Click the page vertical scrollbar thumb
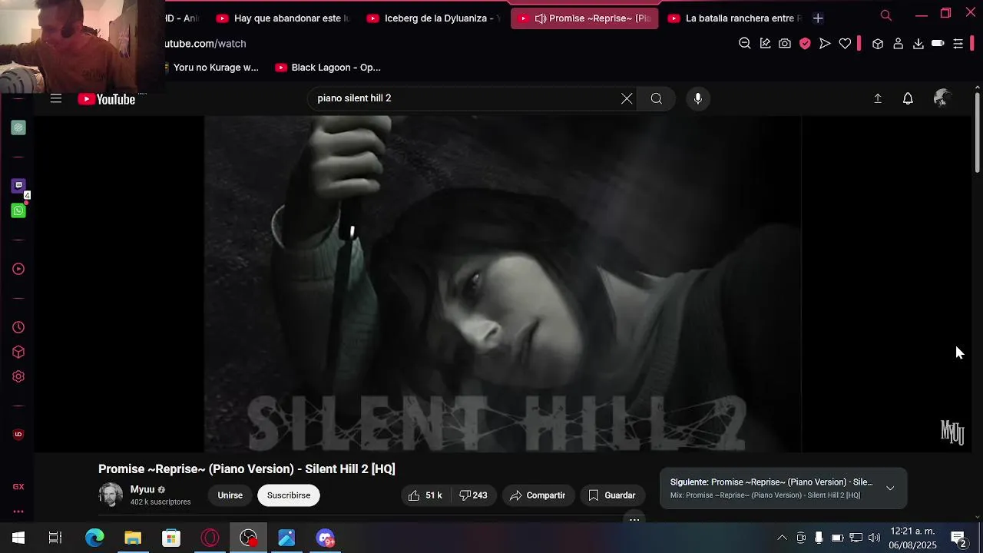 (977, 131)
